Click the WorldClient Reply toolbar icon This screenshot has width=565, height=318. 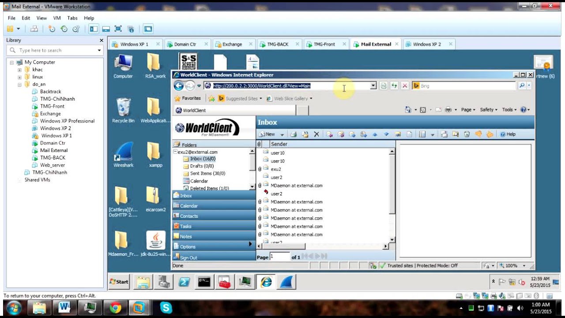329,134
